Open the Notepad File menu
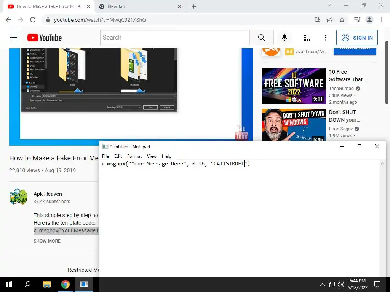Screen dimensions: 390x292 (105, 156)
